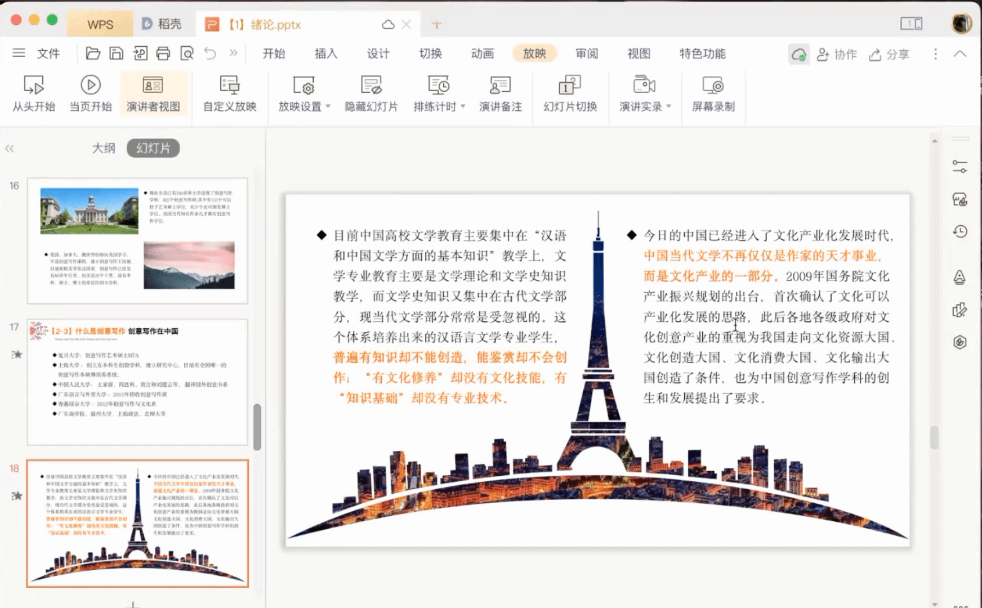Click the print icon in quick toolbar
982x608 pixels.
(x=163, y=53)
